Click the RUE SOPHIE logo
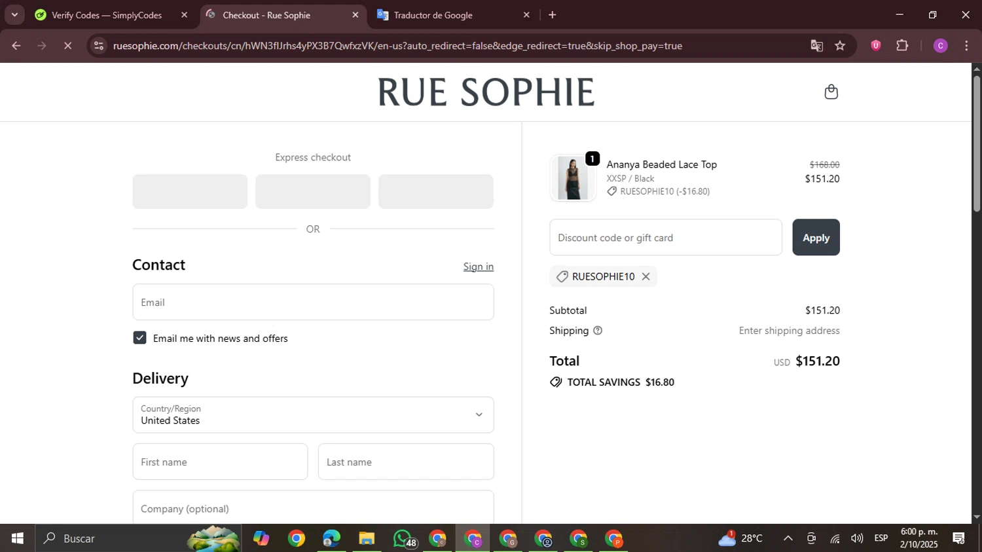Image resolution: width=982 pixels, height=552 pixels. coord(486,92)
